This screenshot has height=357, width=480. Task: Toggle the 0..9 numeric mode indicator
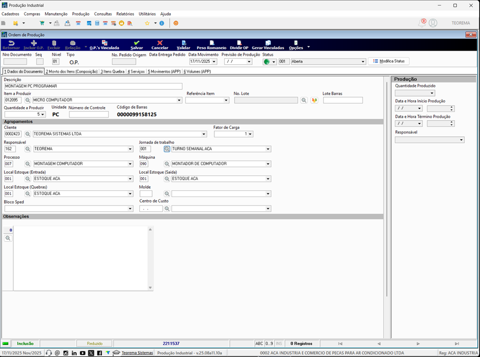pyautogui.click(x=269, y=344)
